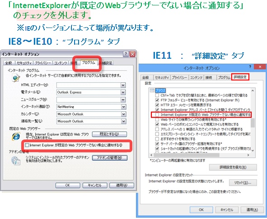Uncheck FTP フォルダー ビューを有効にする checkbox
This screenshot has height=219, width=267.
click(x=157, y=100)
